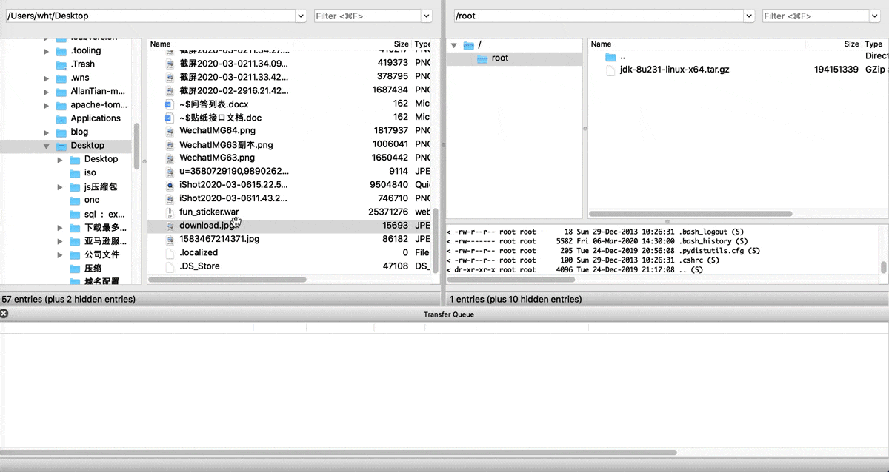Collapse the remote '/' root node
The height and width of the screenshot is (472, 889).
[x=453, y=45]
